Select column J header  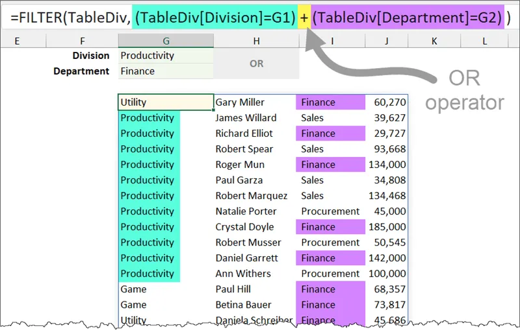pos(387,41)
